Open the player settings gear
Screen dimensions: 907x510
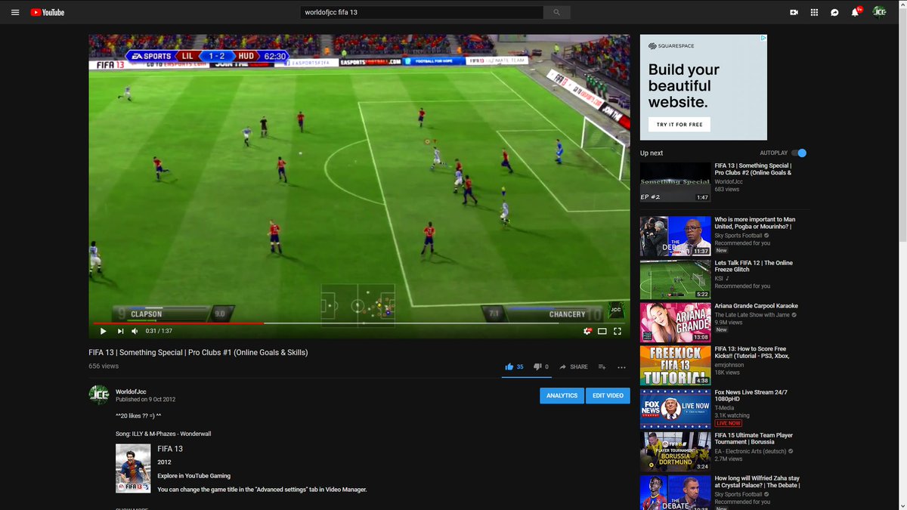(587, 331)
